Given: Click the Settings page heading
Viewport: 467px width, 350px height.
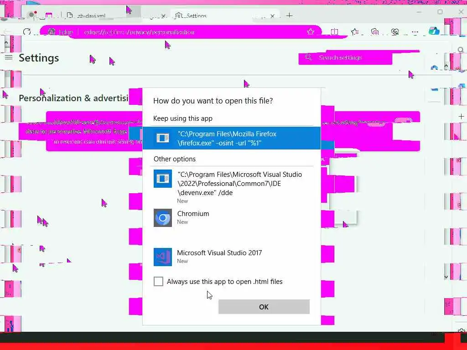Looking at the screenshot, I should click(x=39, y=58).
